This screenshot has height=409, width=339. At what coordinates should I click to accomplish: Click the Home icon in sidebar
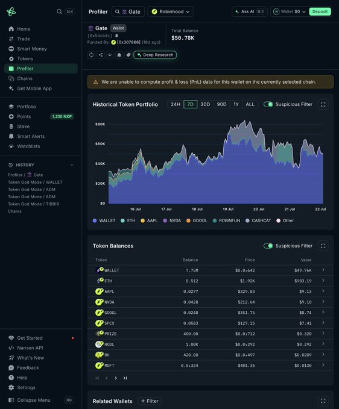[x=11, y=29]
